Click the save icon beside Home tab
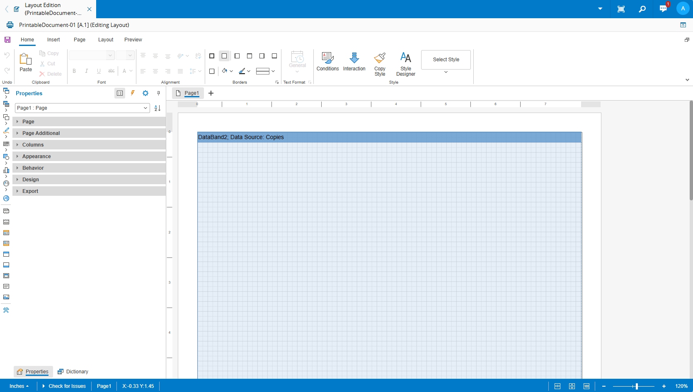693x392 pixels. click(x=7, y=40)
